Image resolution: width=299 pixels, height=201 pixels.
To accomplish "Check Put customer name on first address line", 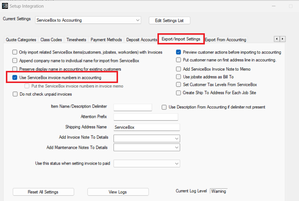I will click(178, 60).
